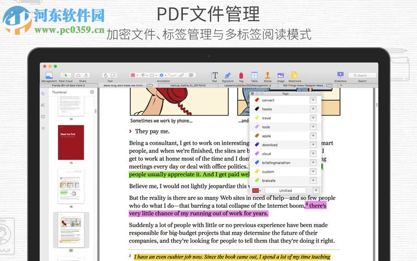Open tag color dropdown in Tags panel

[260, 191]
